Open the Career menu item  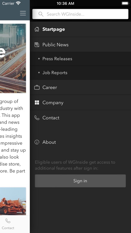click(80, 87)
